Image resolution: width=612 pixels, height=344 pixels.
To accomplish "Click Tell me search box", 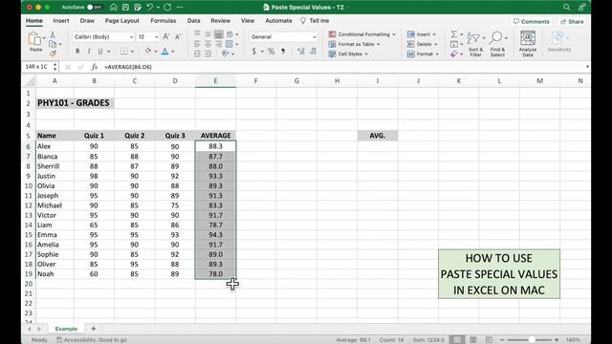I will (x=315, y=21).
